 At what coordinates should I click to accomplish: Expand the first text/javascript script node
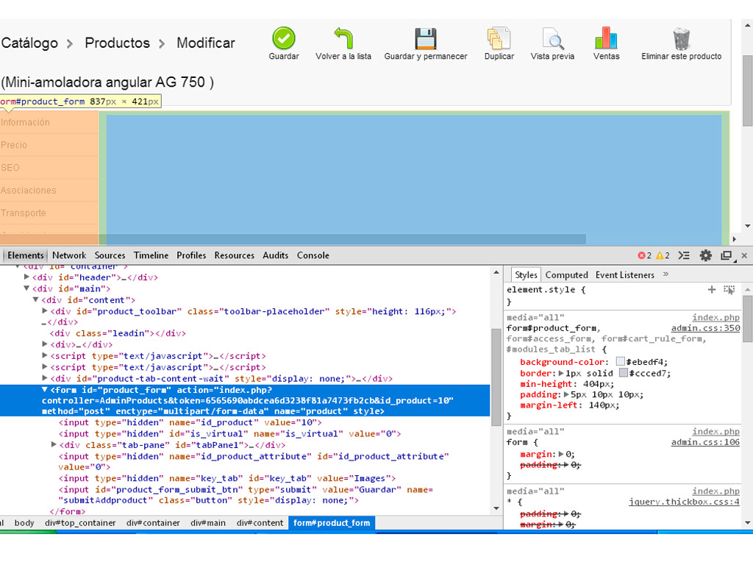(45, 355)
